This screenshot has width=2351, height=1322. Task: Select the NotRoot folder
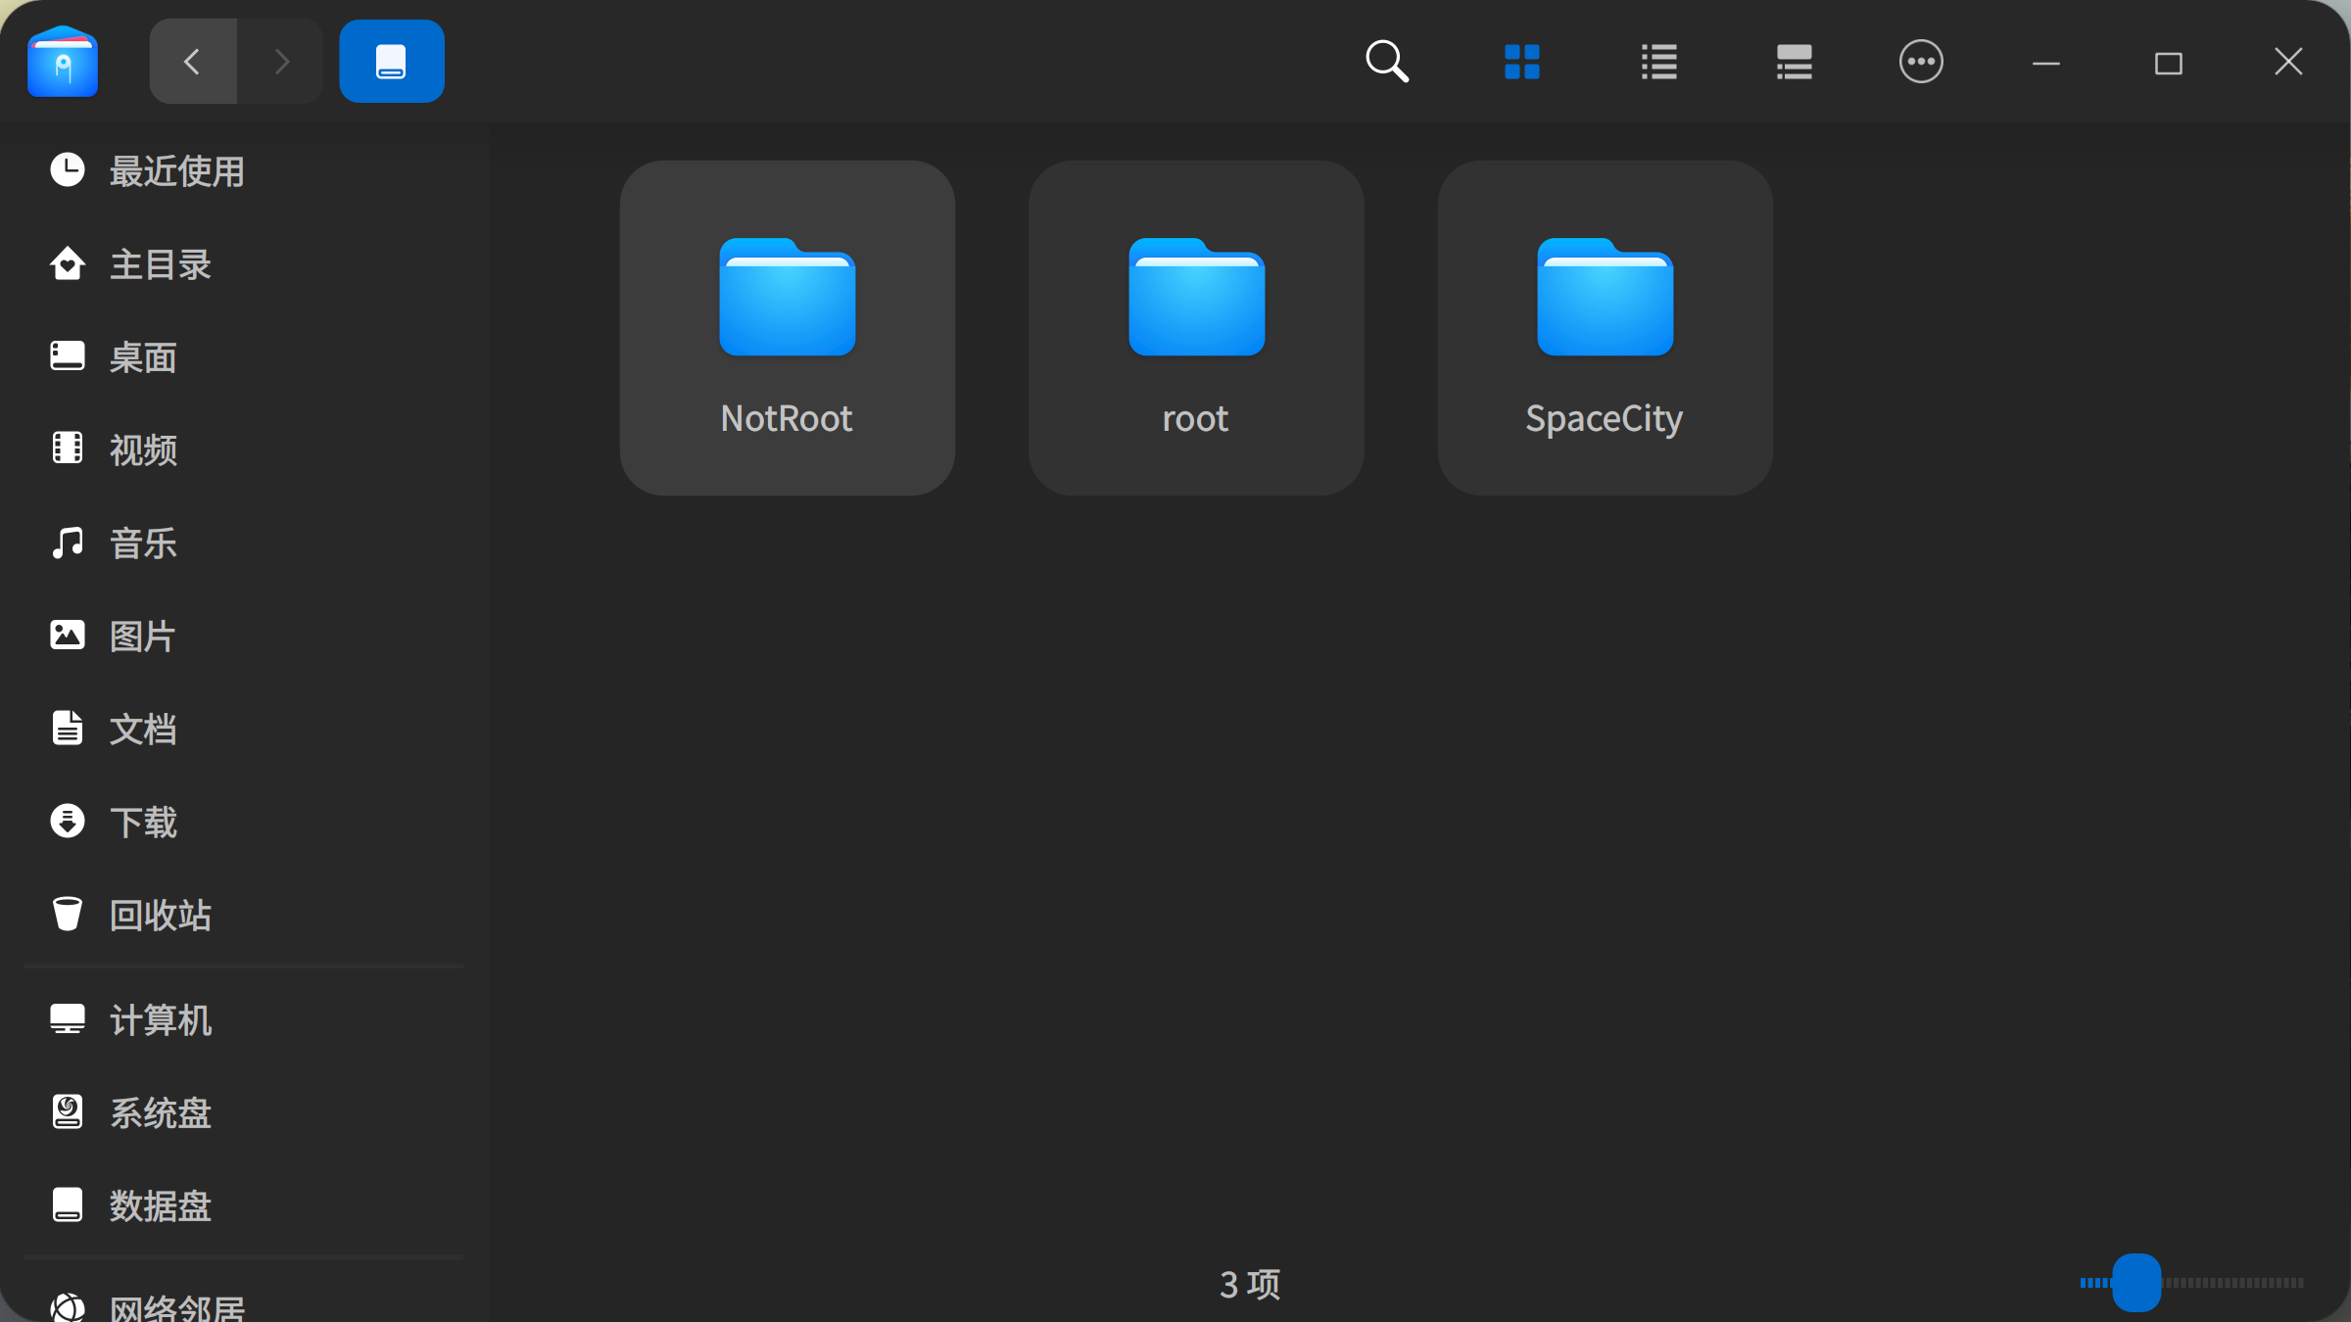point(788,328)
